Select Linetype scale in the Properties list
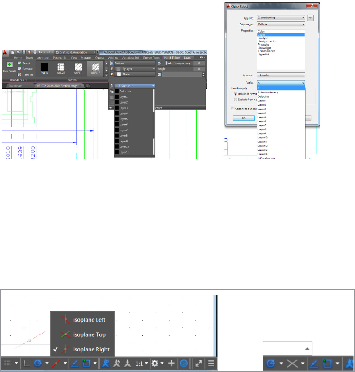 (x=281, y=41)
